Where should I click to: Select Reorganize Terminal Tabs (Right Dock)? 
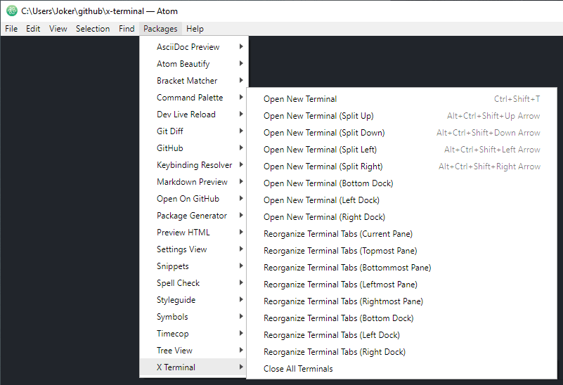tap(402, 352)
